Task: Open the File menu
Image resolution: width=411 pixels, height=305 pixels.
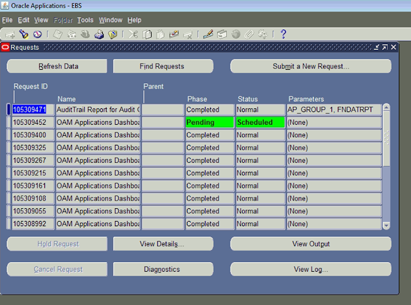Action: (7, 20)
